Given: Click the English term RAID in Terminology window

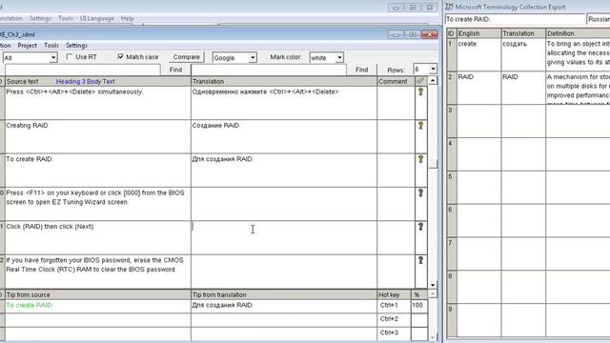Looking at the screenshot, I should [478, 87].
